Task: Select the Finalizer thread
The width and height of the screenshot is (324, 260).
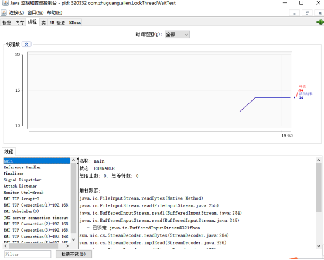Action: 37,174
